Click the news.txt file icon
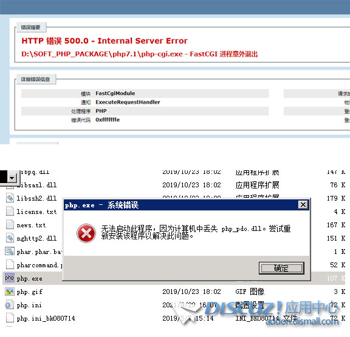 [x=10, y=225]
